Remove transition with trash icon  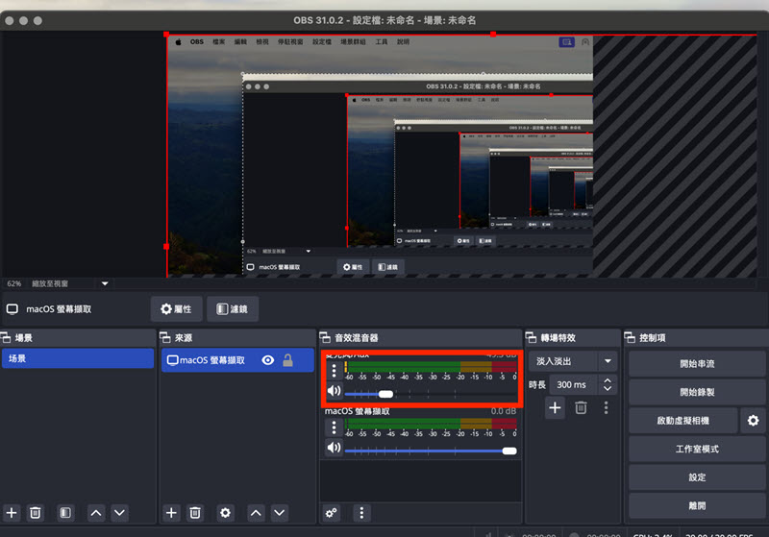pyautogui.click(x=581, y=407)
